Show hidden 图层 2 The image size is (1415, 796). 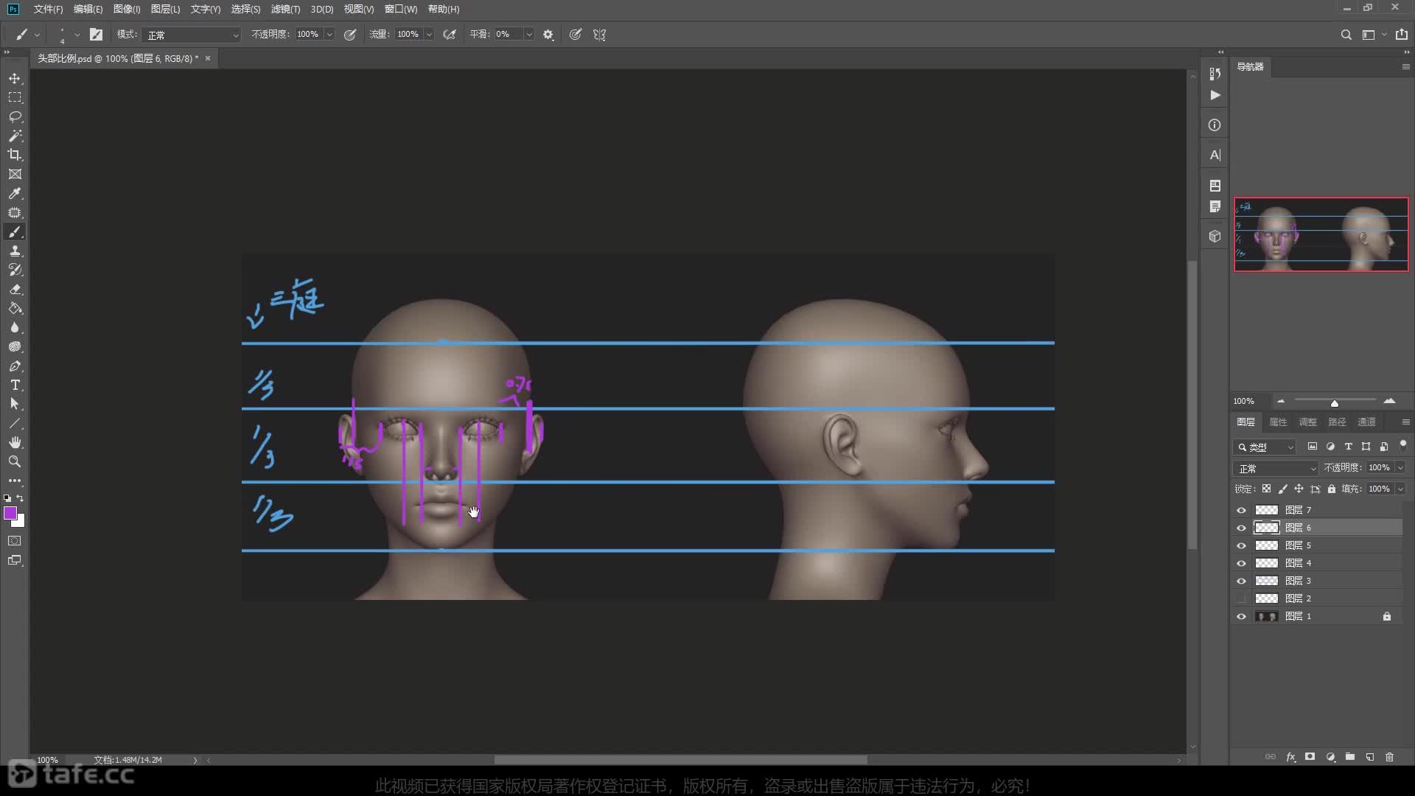(1241, 598)
